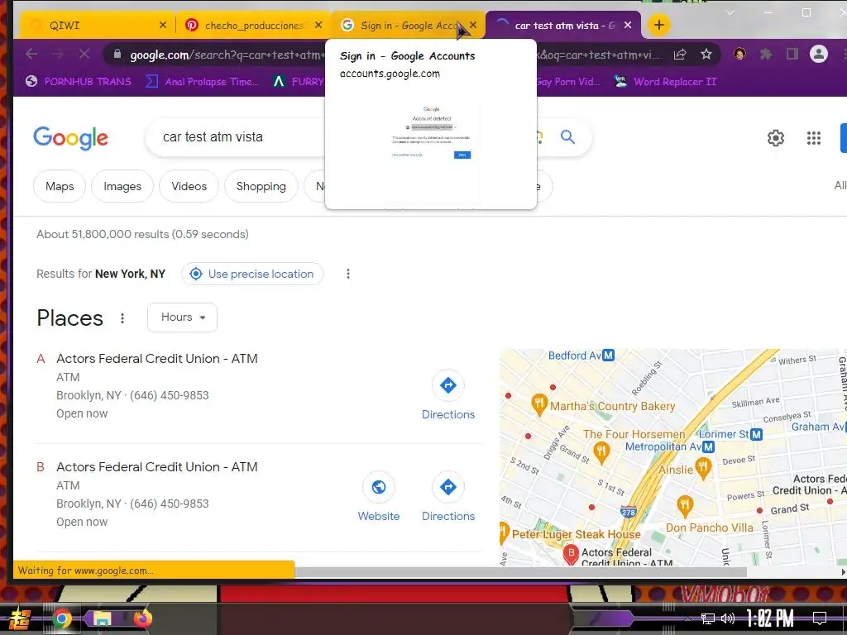Click Don Pancho Villa map label
Image resolution: width=847 pixels, height=635 pixels.
(x=709, y=528)
